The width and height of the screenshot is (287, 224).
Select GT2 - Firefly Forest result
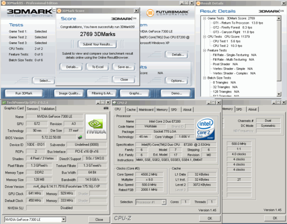point(232,27)
